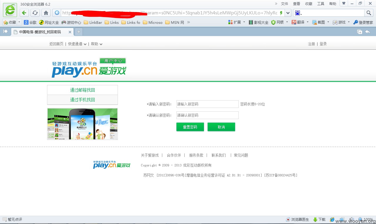Open the 扩展 extensions menu

click(237, 22)
